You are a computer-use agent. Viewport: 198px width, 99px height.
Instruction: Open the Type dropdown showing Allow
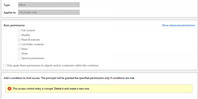tap(49, 5)
